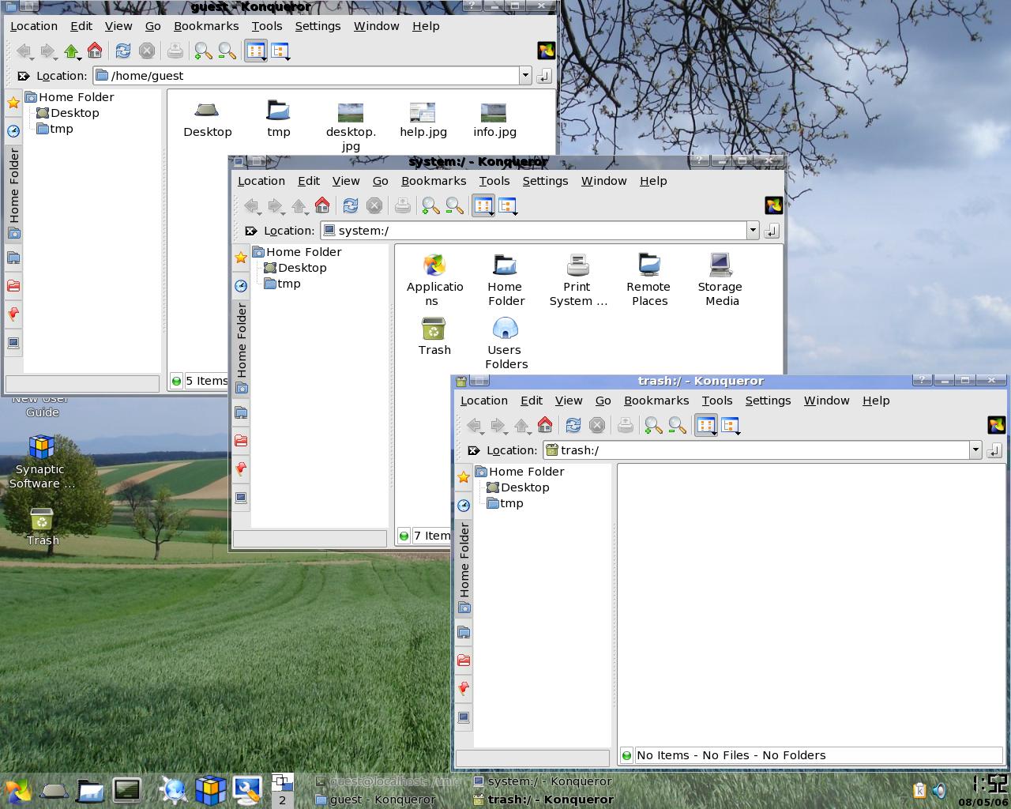The width and height of the screenshot is (1011, 809).
Task: Open History clock tab in trash:/ sidebar
Action: (x=464, y=506)
